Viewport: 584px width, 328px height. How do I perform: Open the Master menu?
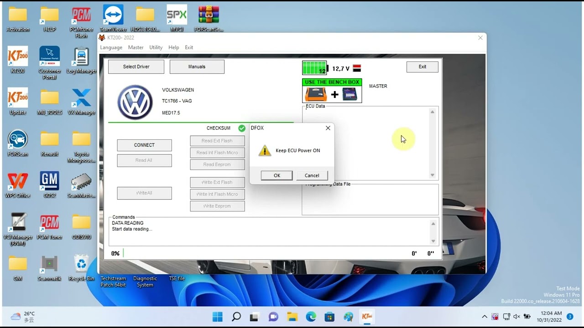pyautogui.click(x=136, y=47)
